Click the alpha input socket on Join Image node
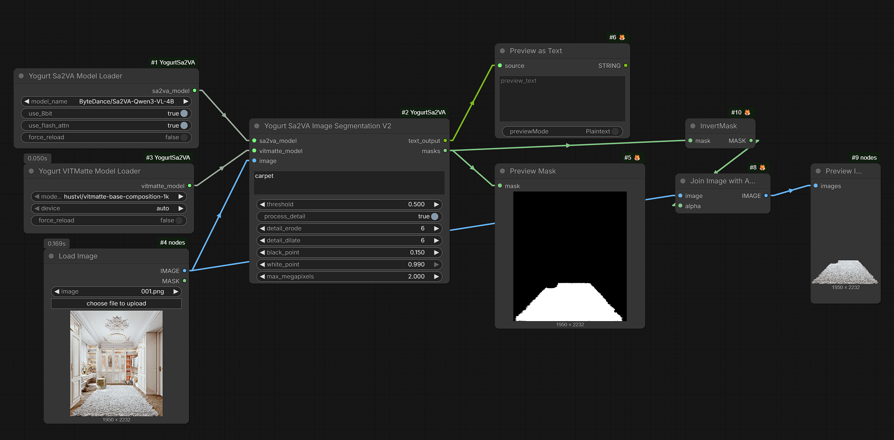The width and height of the screenshot is (894, 440). point(680,206)
